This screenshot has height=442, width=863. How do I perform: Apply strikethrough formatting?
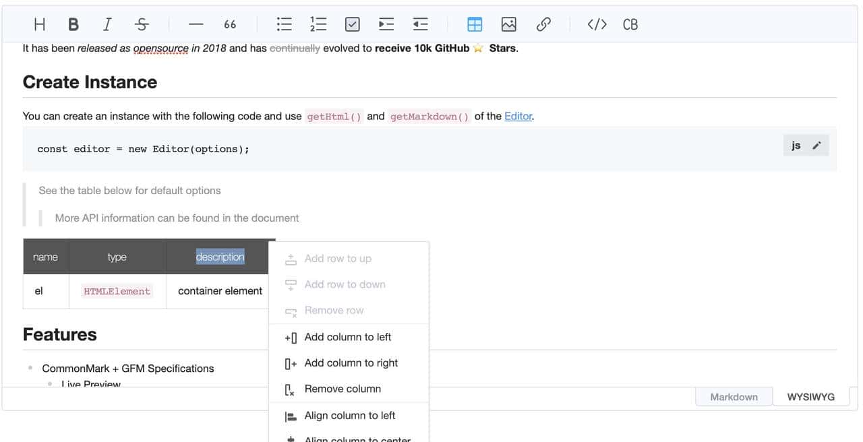142,24
